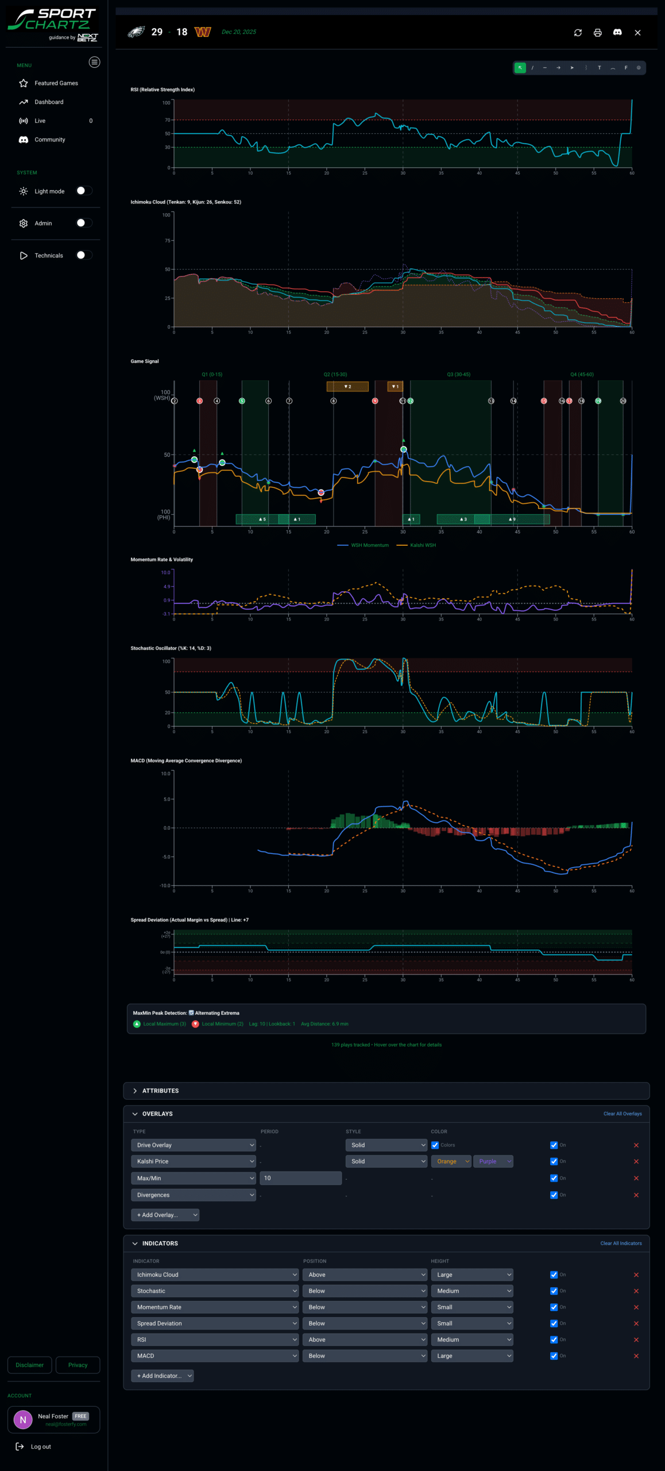Screen dimensions: 665x1471
Task: Uncheck the Kalshi Price overlay On checkbox
Action: (554, 1161)
